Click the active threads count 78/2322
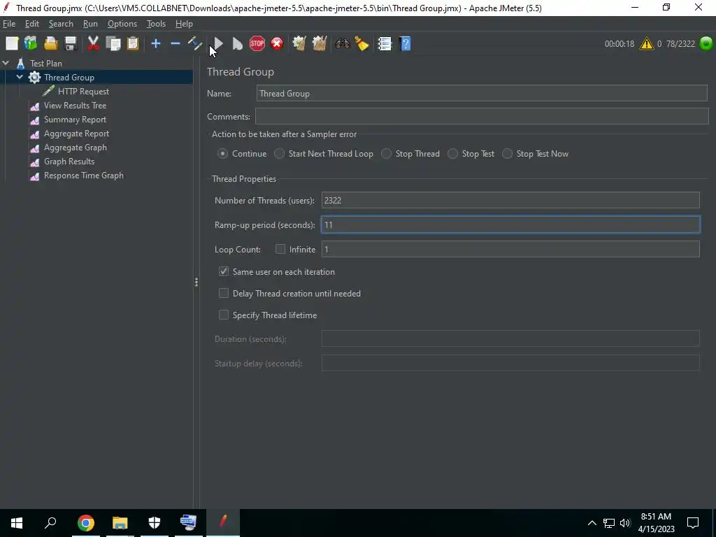 680,44
